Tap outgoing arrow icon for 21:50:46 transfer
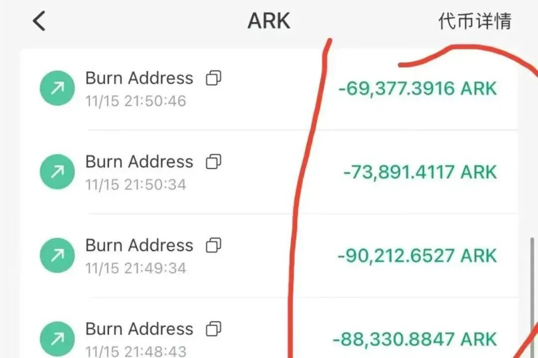538x358 pixels. point(57,88)
